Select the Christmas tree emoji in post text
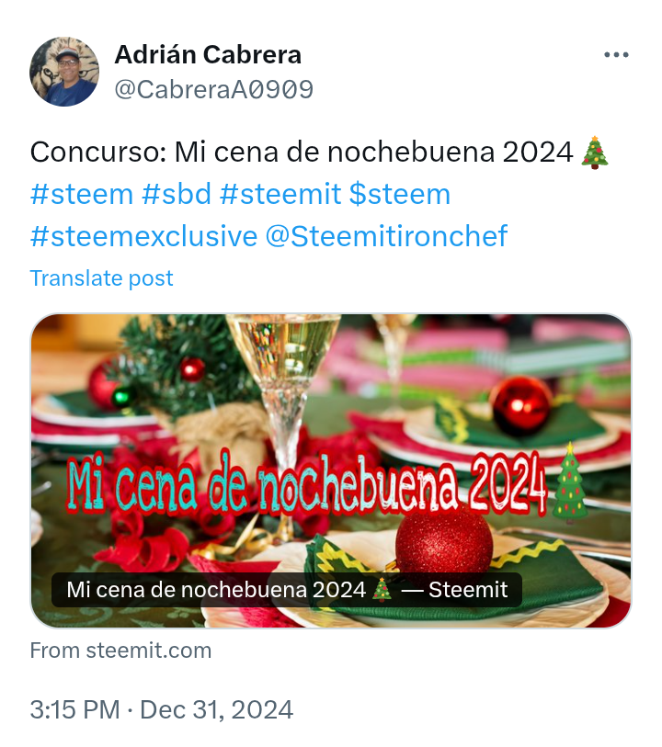662x747 pixels. pos(595,153)
